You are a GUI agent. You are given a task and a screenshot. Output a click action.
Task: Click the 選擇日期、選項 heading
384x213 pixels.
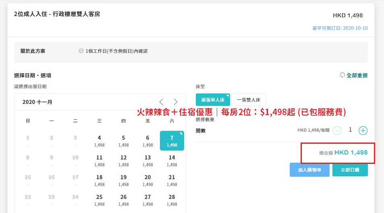(x=33, y=75)
